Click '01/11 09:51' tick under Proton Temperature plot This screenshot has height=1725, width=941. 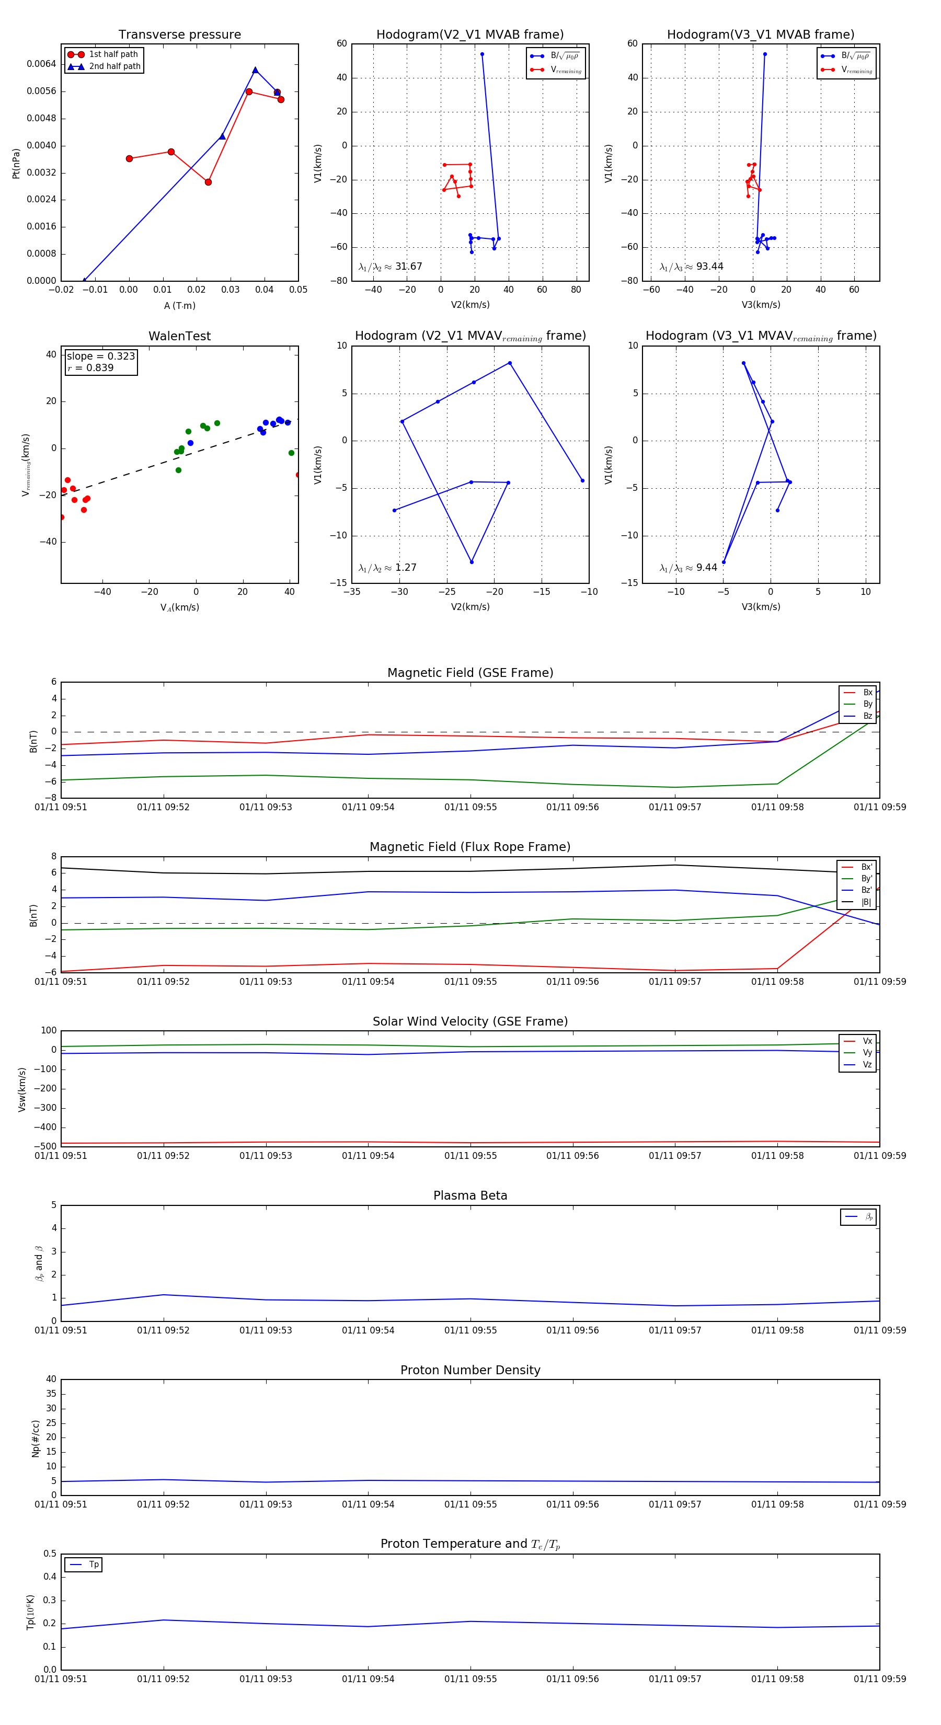click(61, 1679)
